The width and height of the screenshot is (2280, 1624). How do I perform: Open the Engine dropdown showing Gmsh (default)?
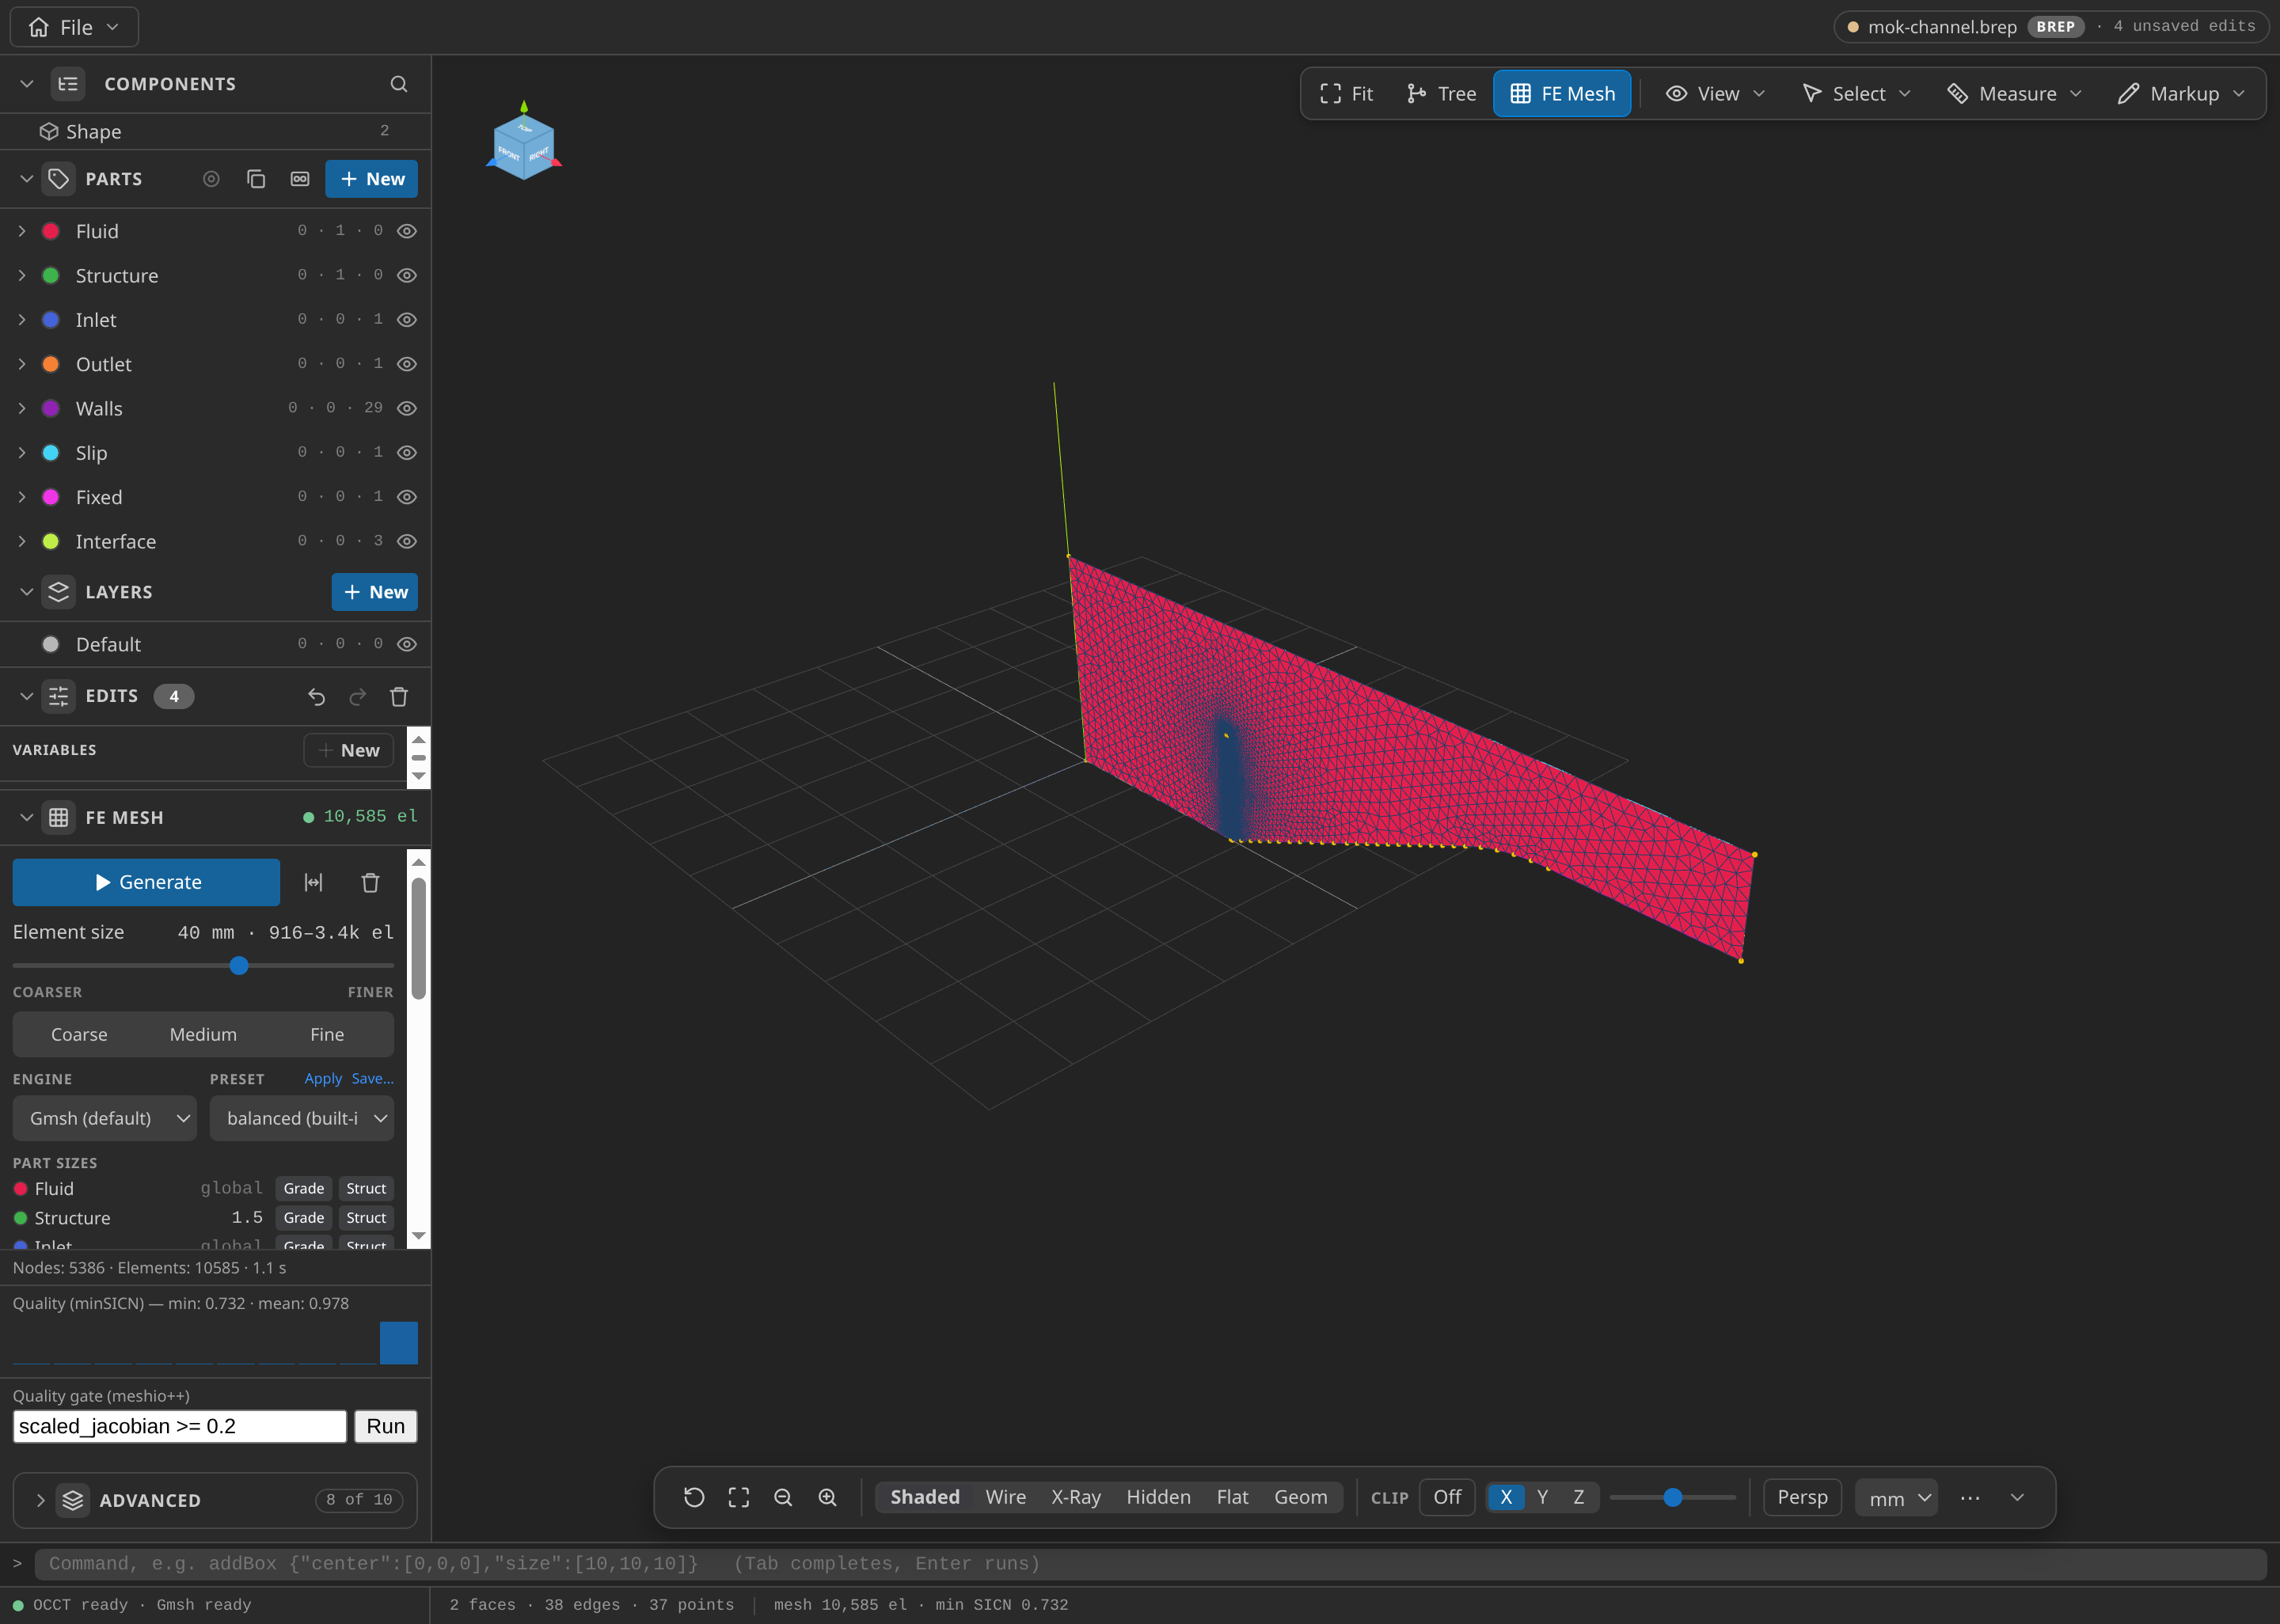click(x=105, y=1118)
